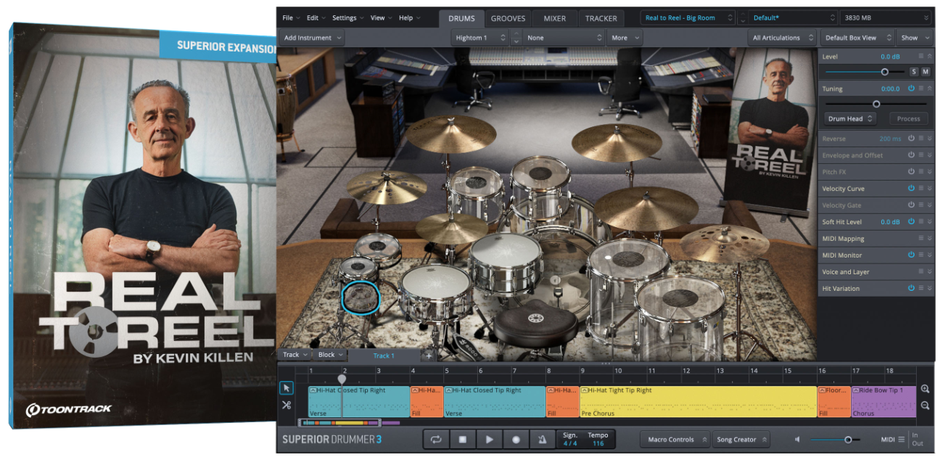Image resolution: width=943 pixels, height=460 pixels.
Task: Open the Settings menu
Action: click(347, 17)
